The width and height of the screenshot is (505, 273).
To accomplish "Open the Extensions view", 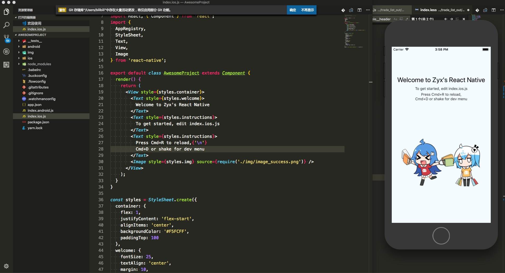I will 6,65.
